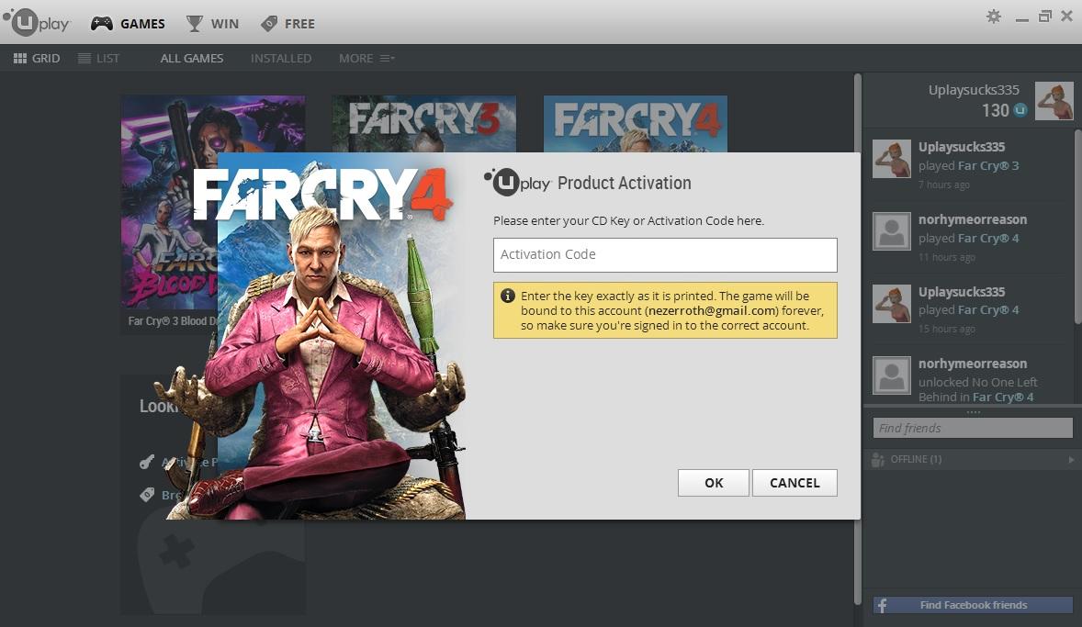Open the Free tab
1082x627 pixels.
click(287, 24)
